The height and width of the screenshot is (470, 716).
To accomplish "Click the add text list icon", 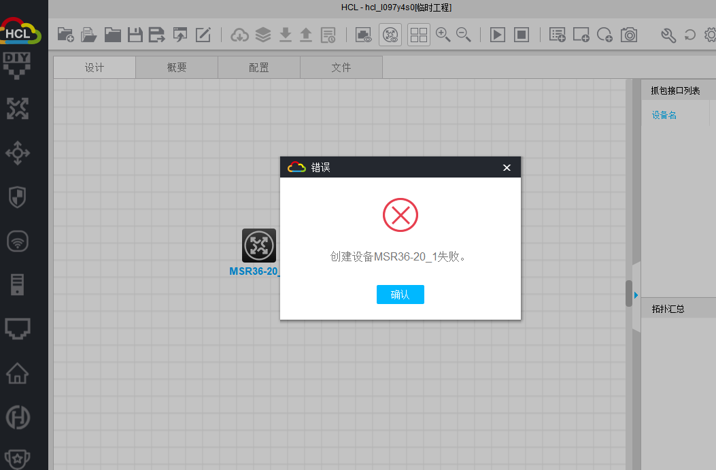I will coord(557,35).
